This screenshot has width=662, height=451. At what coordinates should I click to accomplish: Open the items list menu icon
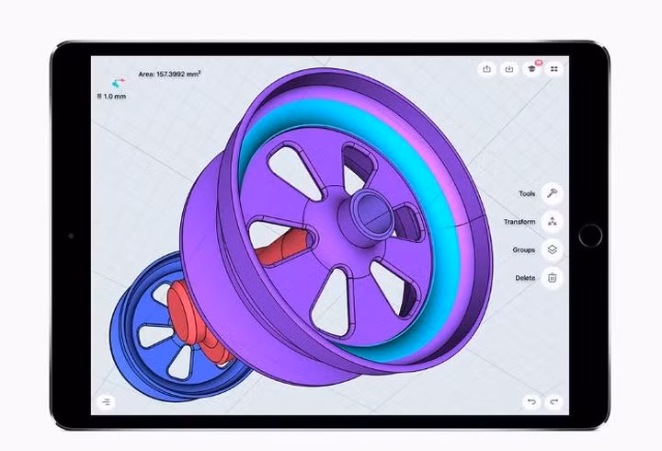(x=106, y=401)
